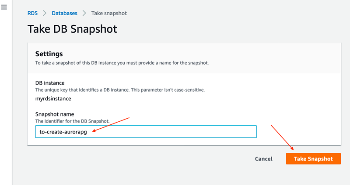Click the DB instance label
This screenshot has width=350, height=185.
[x=50, y=83]
